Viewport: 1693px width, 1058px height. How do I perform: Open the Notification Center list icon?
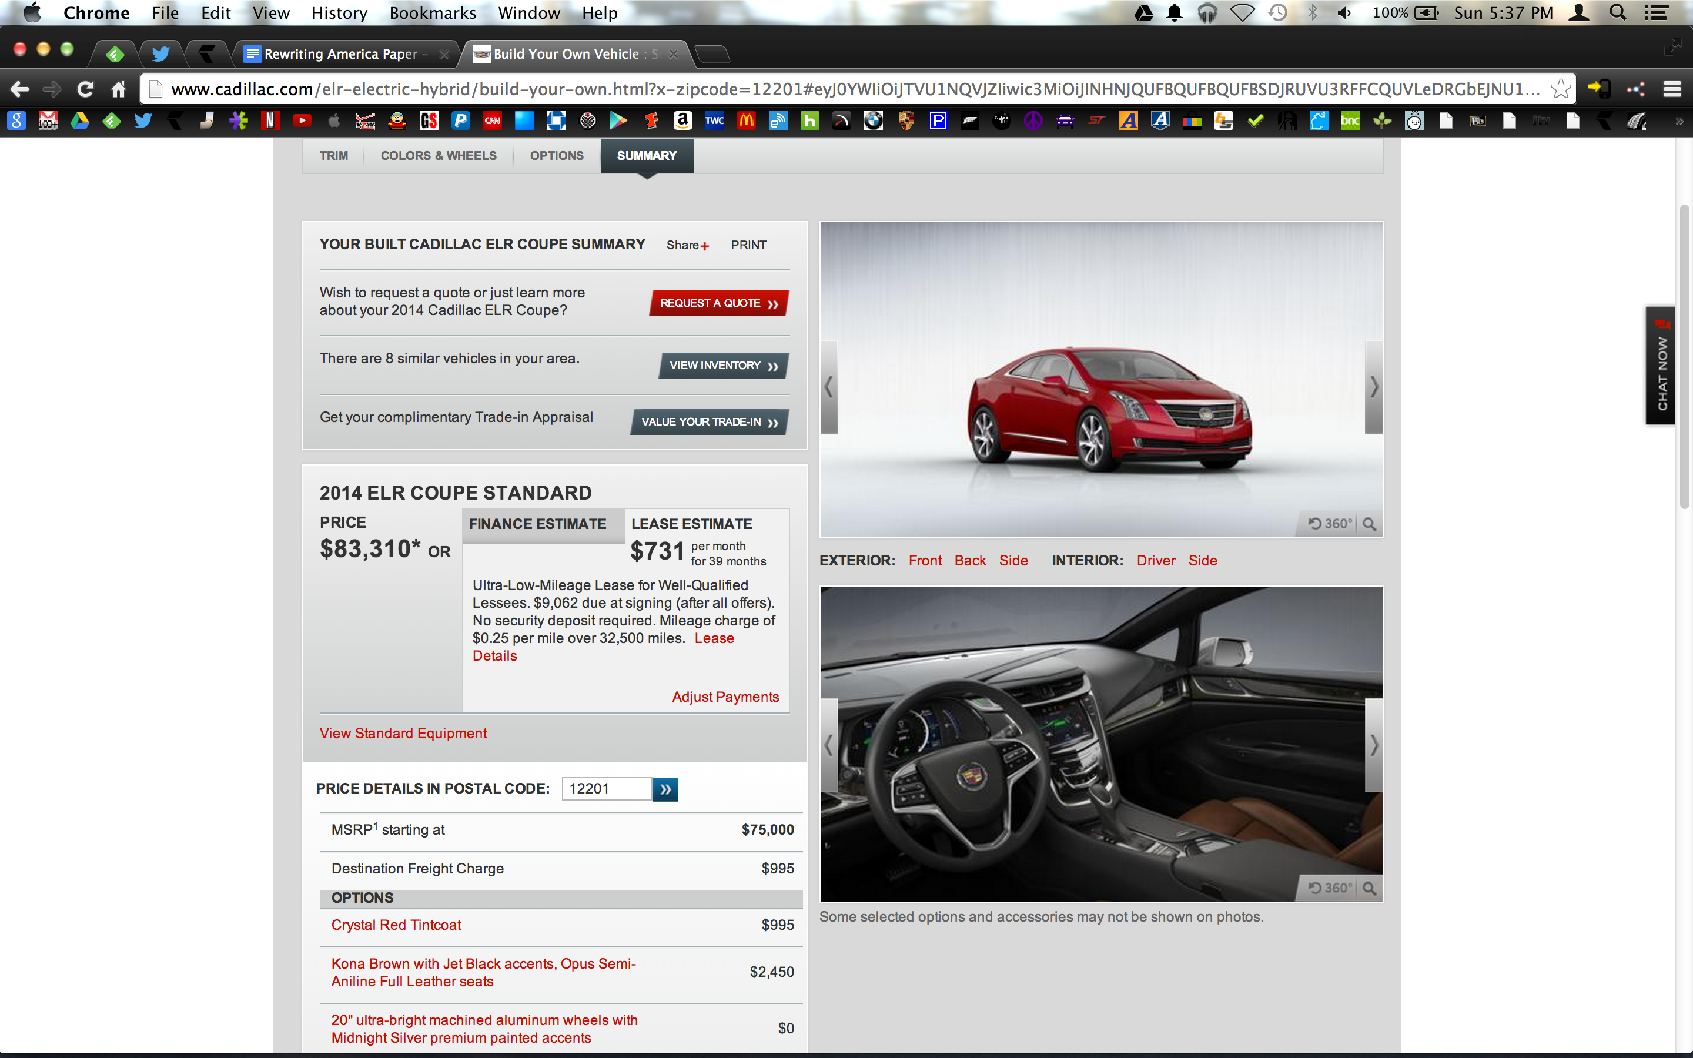1656,12
